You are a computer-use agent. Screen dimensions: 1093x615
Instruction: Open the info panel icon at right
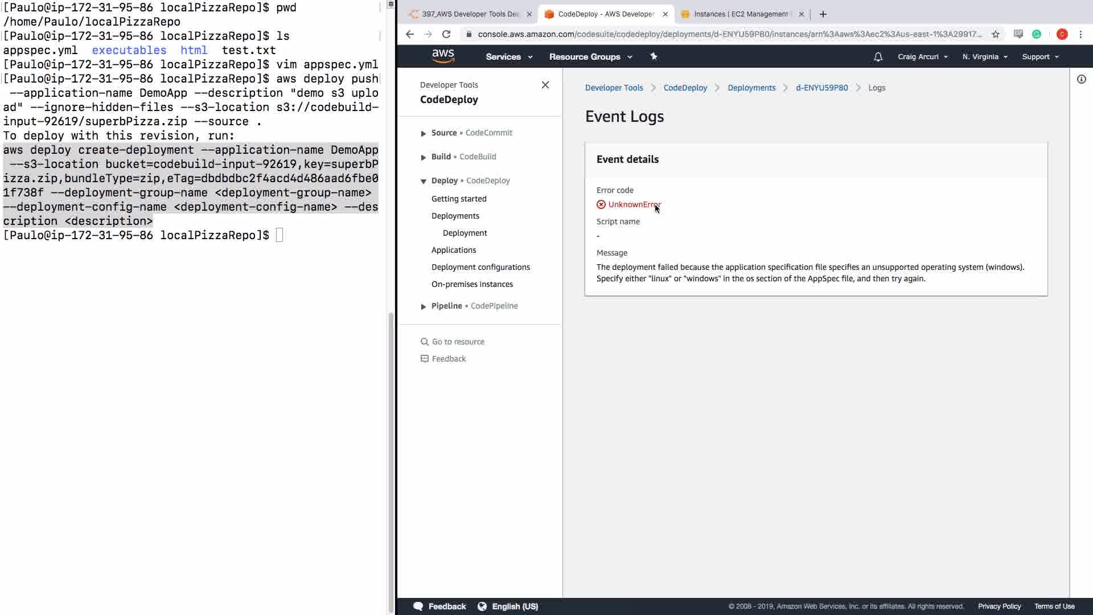pyautogui.click(x=1081, y=79)
